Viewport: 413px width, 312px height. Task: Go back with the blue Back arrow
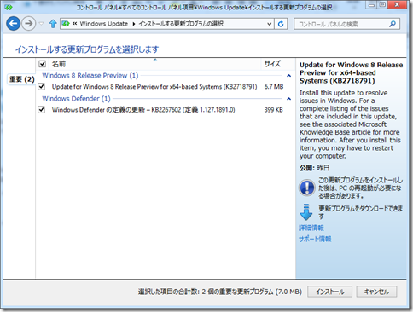13,24
